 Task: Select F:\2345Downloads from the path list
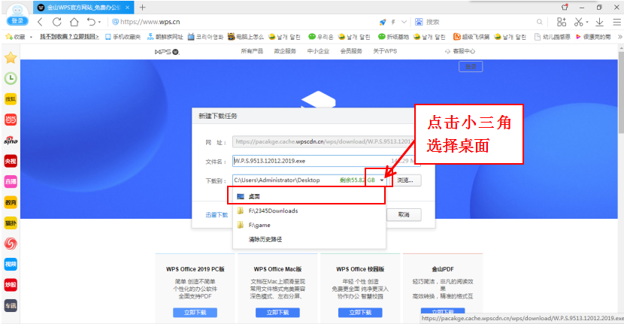pos(309,211)
